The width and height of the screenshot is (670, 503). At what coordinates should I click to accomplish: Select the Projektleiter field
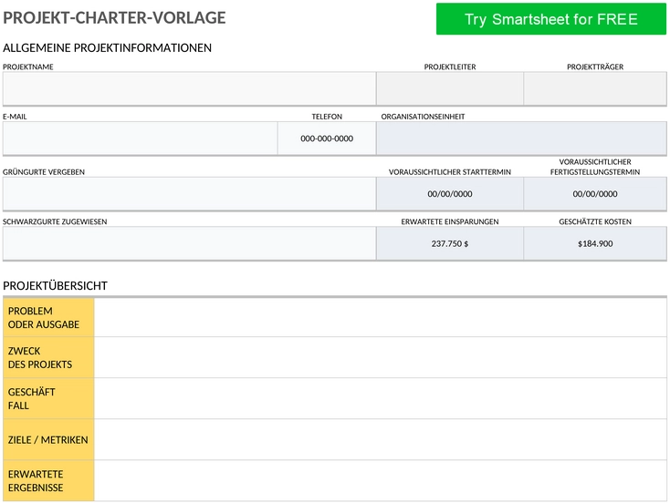point(450,88)
